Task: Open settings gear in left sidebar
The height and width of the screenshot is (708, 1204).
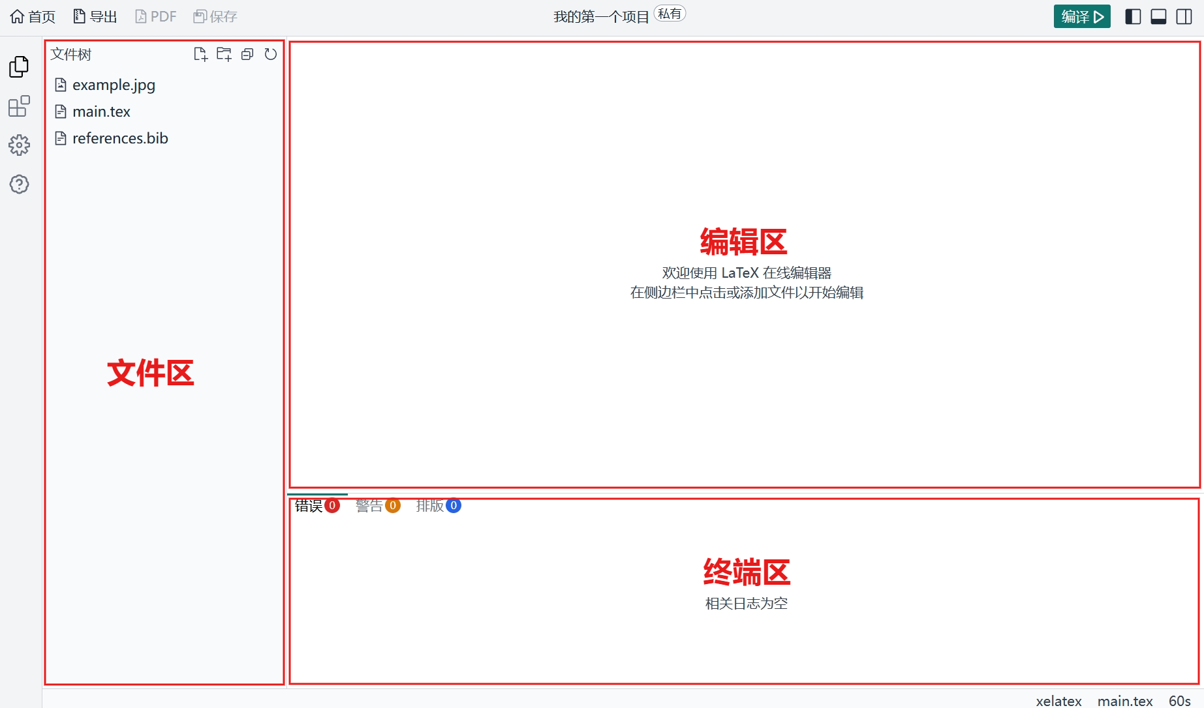Action: tap(19, 145)
